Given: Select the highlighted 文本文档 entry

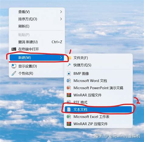Looking at the screenshot, I should coord(98,109).
